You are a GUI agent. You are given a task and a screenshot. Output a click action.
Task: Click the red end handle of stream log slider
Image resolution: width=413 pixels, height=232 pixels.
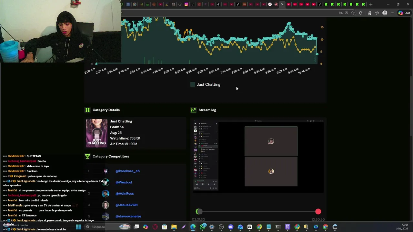coord(318,211)
